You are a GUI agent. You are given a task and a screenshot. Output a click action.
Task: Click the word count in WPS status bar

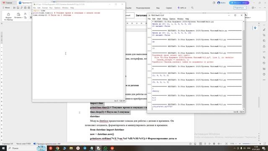point(23,143)
